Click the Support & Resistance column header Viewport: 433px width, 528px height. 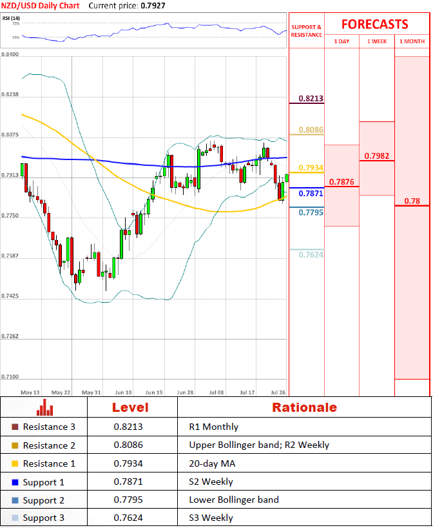(x=306, y=31)
